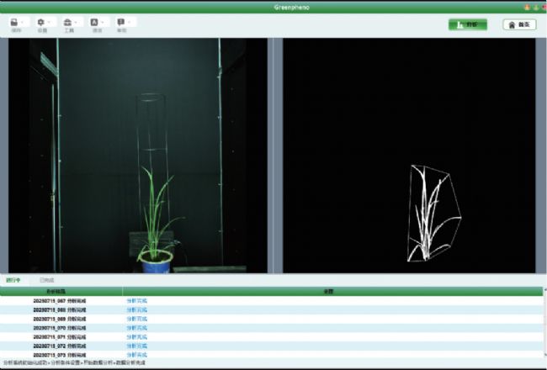
Task: Switch to the 进行中 tab
Action: 13,280
